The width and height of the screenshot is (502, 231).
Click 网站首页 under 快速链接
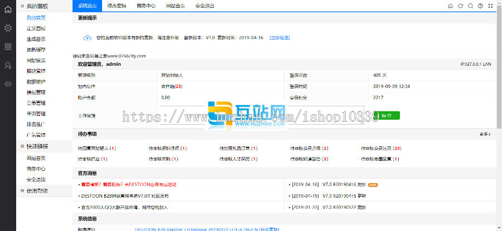click(x=36, y=158)
